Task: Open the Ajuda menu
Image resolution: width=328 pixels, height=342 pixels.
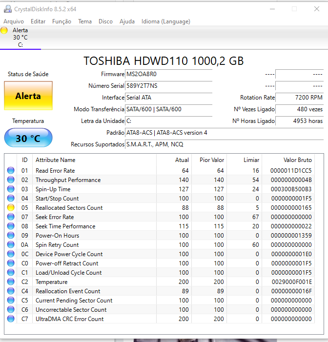Action: click(x=127, y=21)
